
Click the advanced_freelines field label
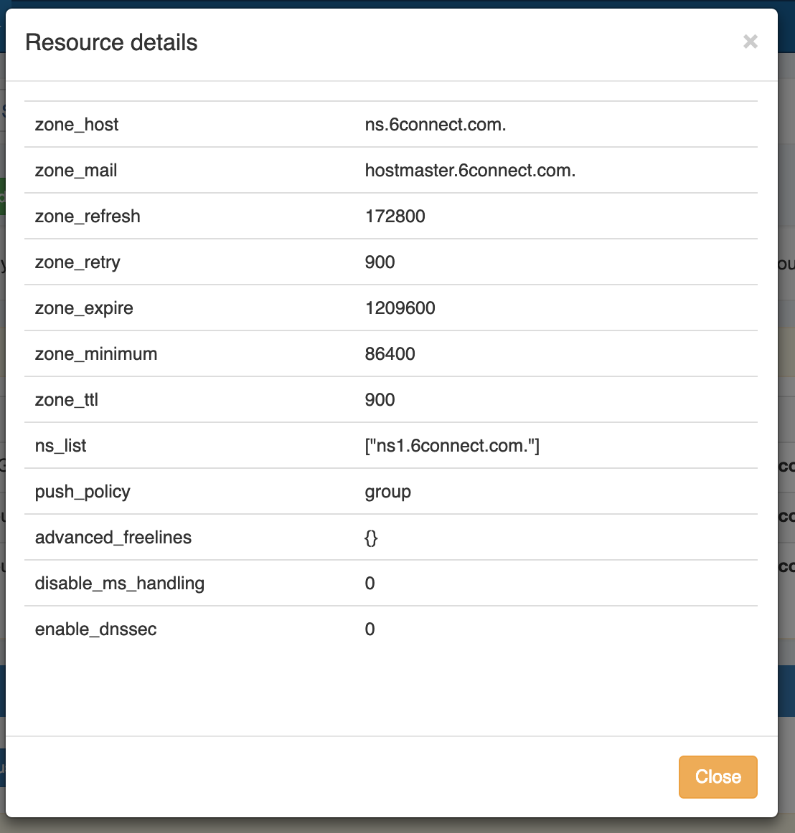(x=113, y=538)
